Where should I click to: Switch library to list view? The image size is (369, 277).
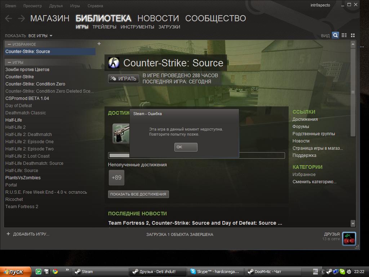344,35
